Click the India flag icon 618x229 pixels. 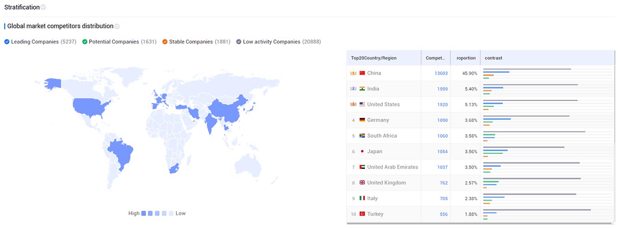coord(362,89)
